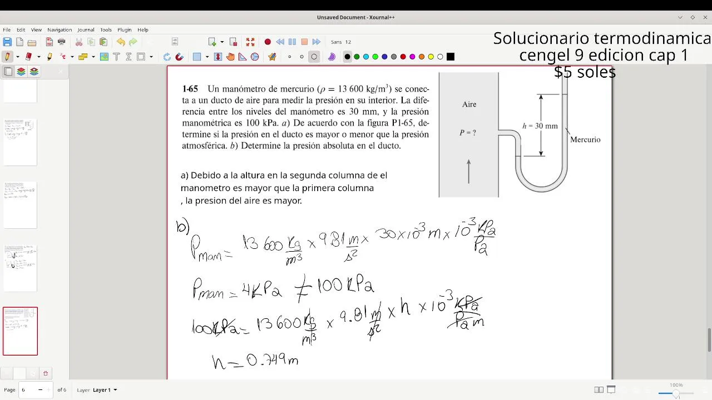Screen dimensions: 712x400
Task: Open selection tool dropdown arrow
Action: 207,57
